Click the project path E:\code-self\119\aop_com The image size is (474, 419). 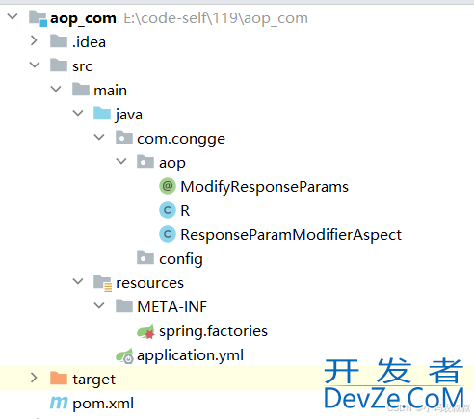pos(216,18)
